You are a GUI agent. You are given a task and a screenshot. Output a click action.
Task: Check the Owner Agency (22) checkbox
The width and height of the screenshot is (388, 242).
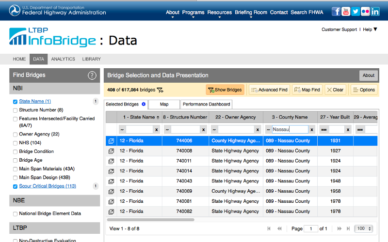pyautogui.click(x=15, y=135)
